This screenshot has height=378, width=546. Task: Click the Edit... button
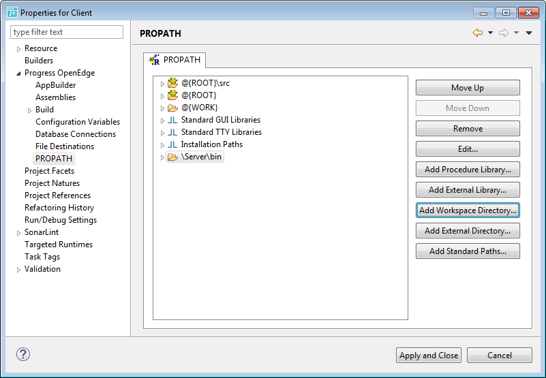[468, 149]
